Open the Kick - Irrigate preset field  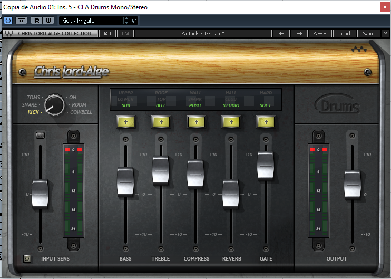(91, 21)
